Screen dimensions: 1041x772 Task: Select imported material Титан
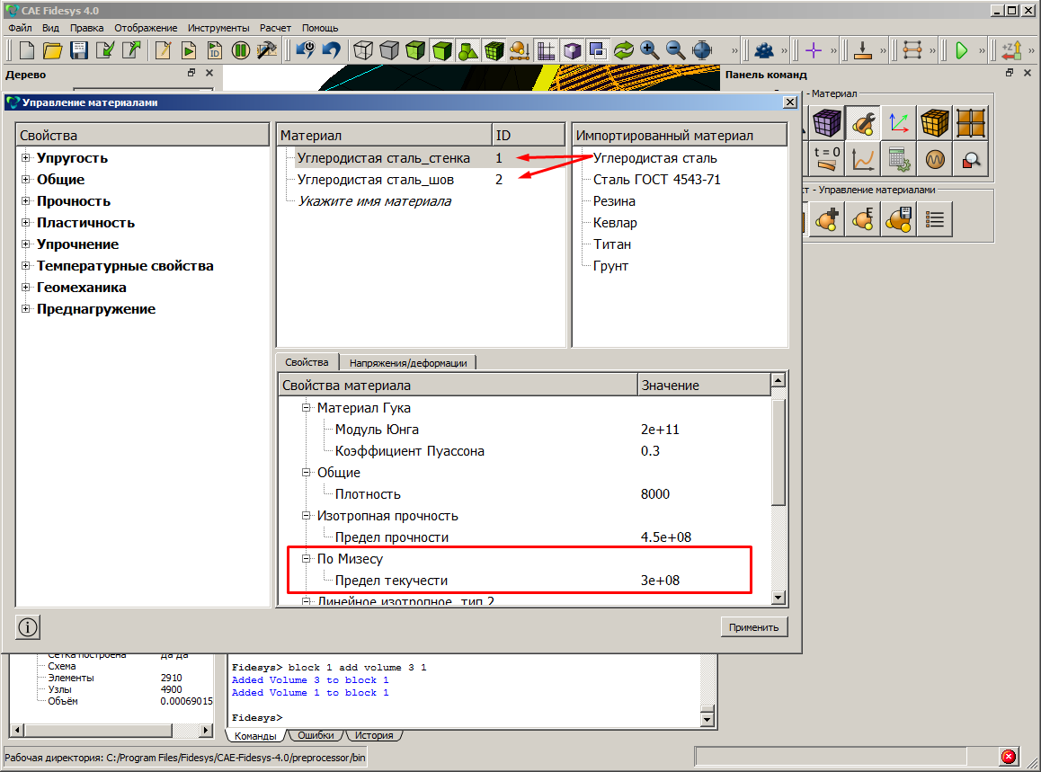coord(611,244)
